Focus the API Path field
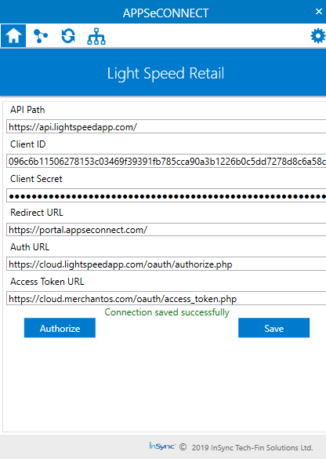 pyautogui.click(x=166, y=126)
